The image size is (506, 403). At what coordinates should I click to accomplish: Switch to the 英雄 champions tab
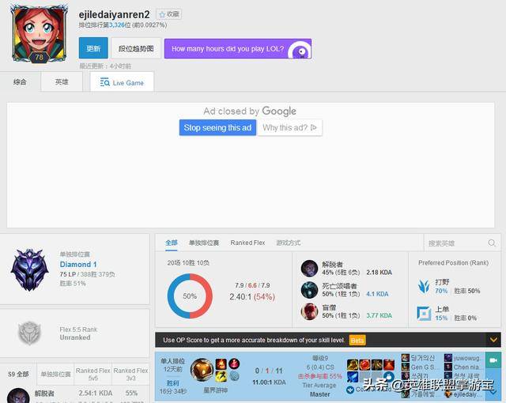pos(62,82)
